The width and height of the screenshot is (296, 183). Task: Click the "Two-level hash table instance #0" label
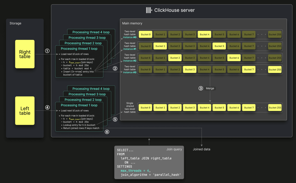[130, 34]
